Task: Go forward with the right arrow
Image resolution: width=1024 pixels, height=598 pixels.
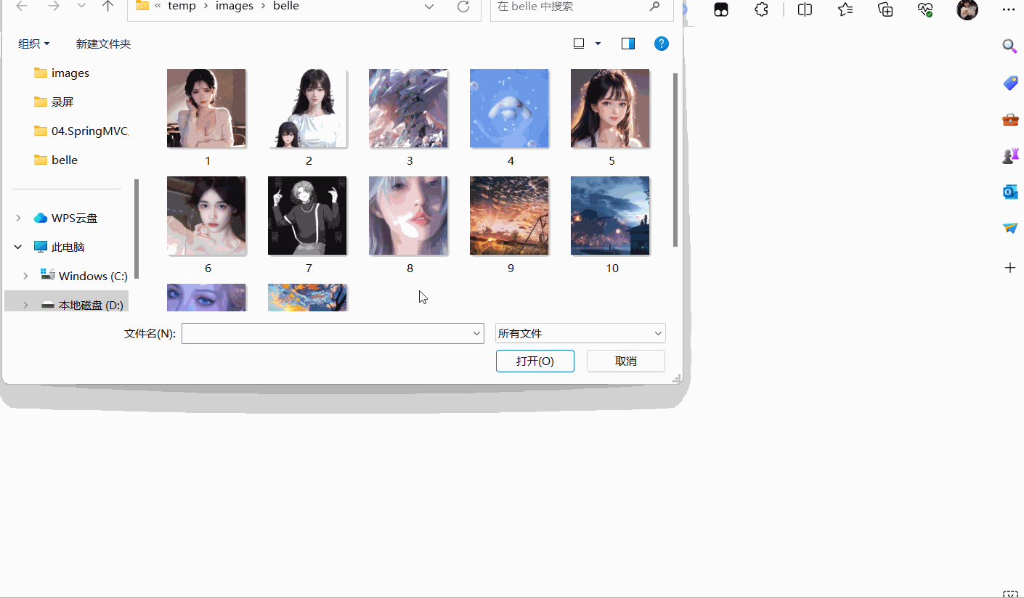Action: 54,7
